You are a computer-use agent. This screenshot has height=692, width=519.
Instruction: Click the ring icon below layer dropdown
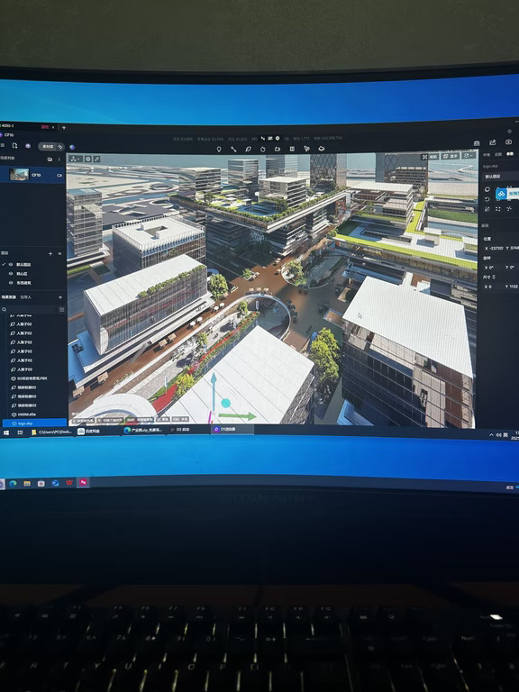click(487, 189)
